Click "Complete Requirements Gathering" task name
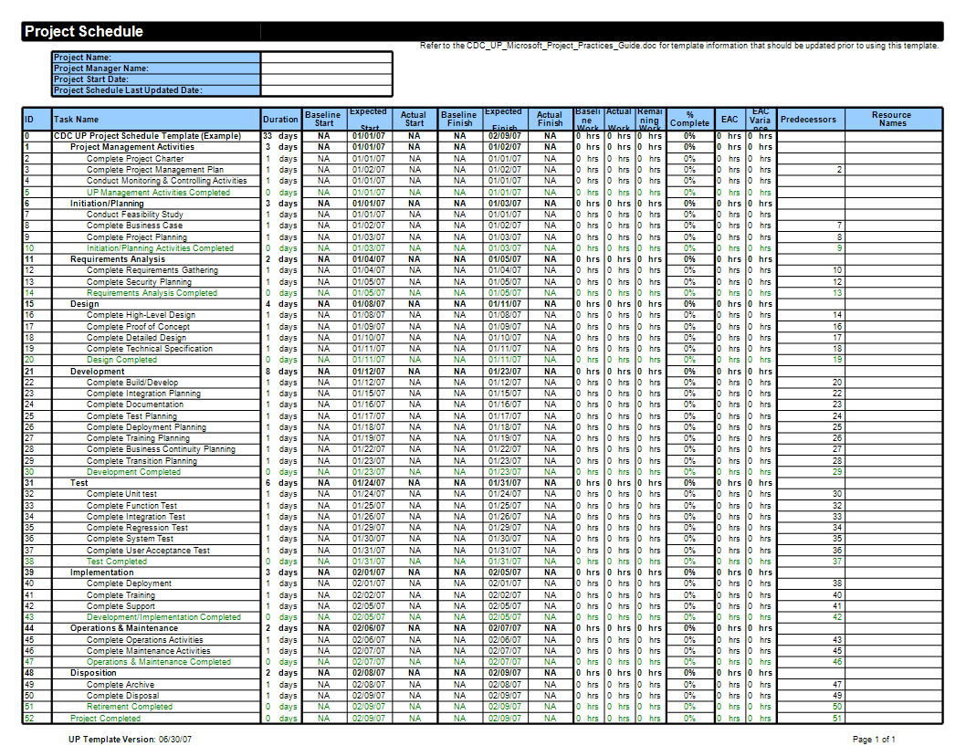The image size is (966, 746). tap(152, 270)
